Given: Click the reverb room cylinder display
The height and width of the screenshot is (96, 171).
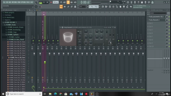Looking at the screenshot, I should coord(68,37).
